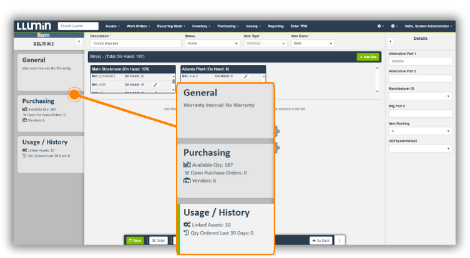Click the pencil edit icon for bin G35
This screenshot has width=470, height=258.
coord(155,84)
